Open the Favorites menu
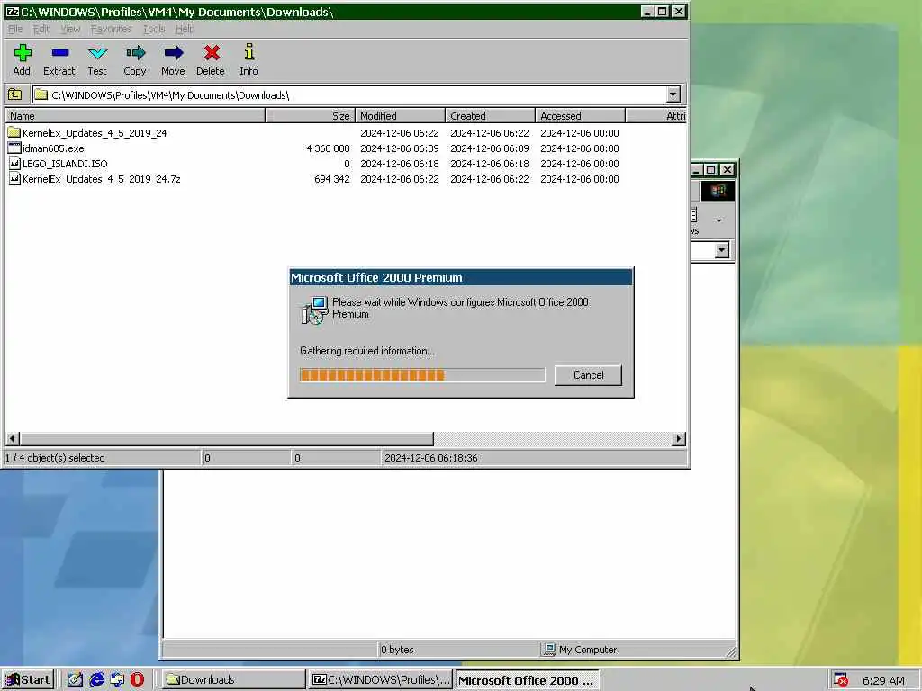Viewport: 922px width, 691px height. pos(111,29)
